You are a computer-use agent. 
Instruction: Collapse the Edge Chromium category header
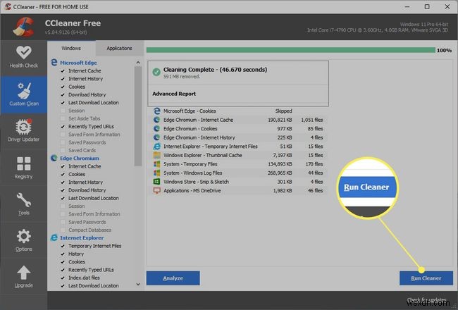click(x=80, y=159)
